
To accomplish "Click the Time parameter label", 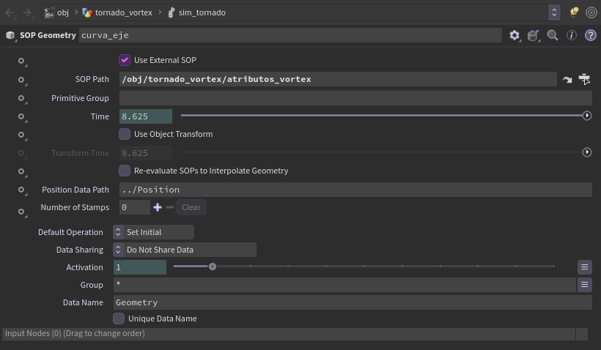I will coord(100,116).
